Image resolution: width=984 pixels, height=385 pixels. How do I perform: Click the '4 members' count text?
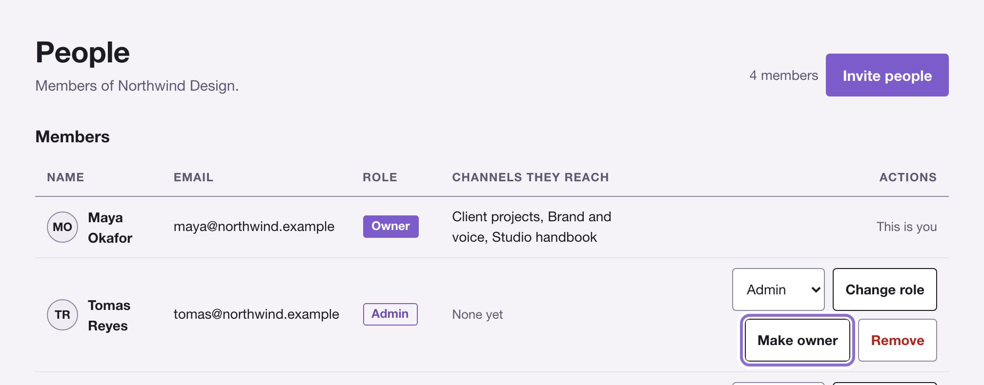[783, 76]
